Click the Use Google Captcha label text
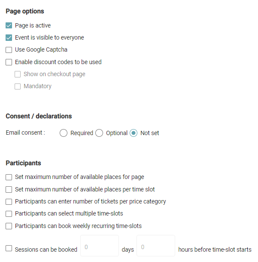Screen dimensions: 258x262 41,49
